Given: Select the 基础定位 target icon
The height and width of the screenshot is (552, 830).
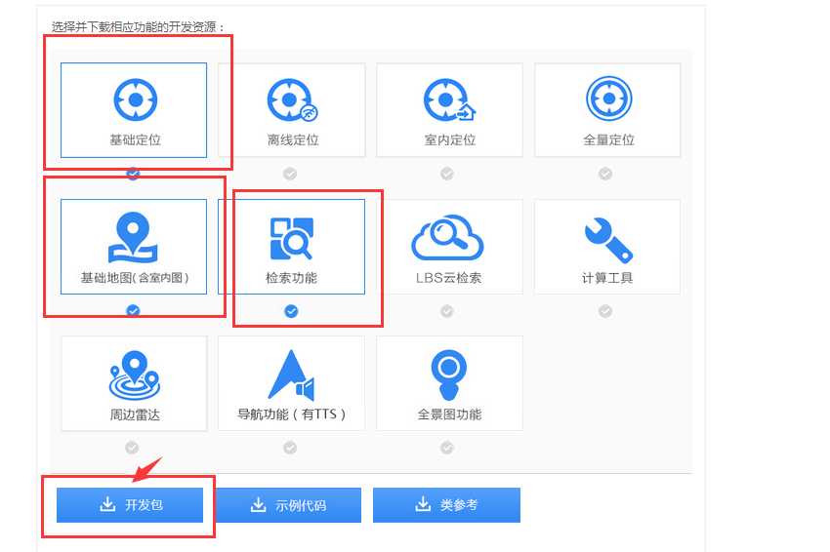Looking at the screenshot, I should (136, 99).
